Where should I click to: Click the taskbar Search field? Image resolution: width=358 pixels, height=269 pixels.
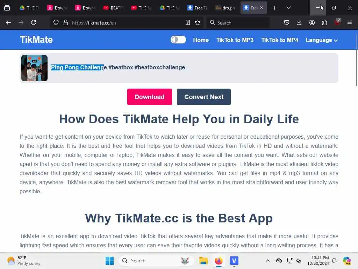coord(157,261)
